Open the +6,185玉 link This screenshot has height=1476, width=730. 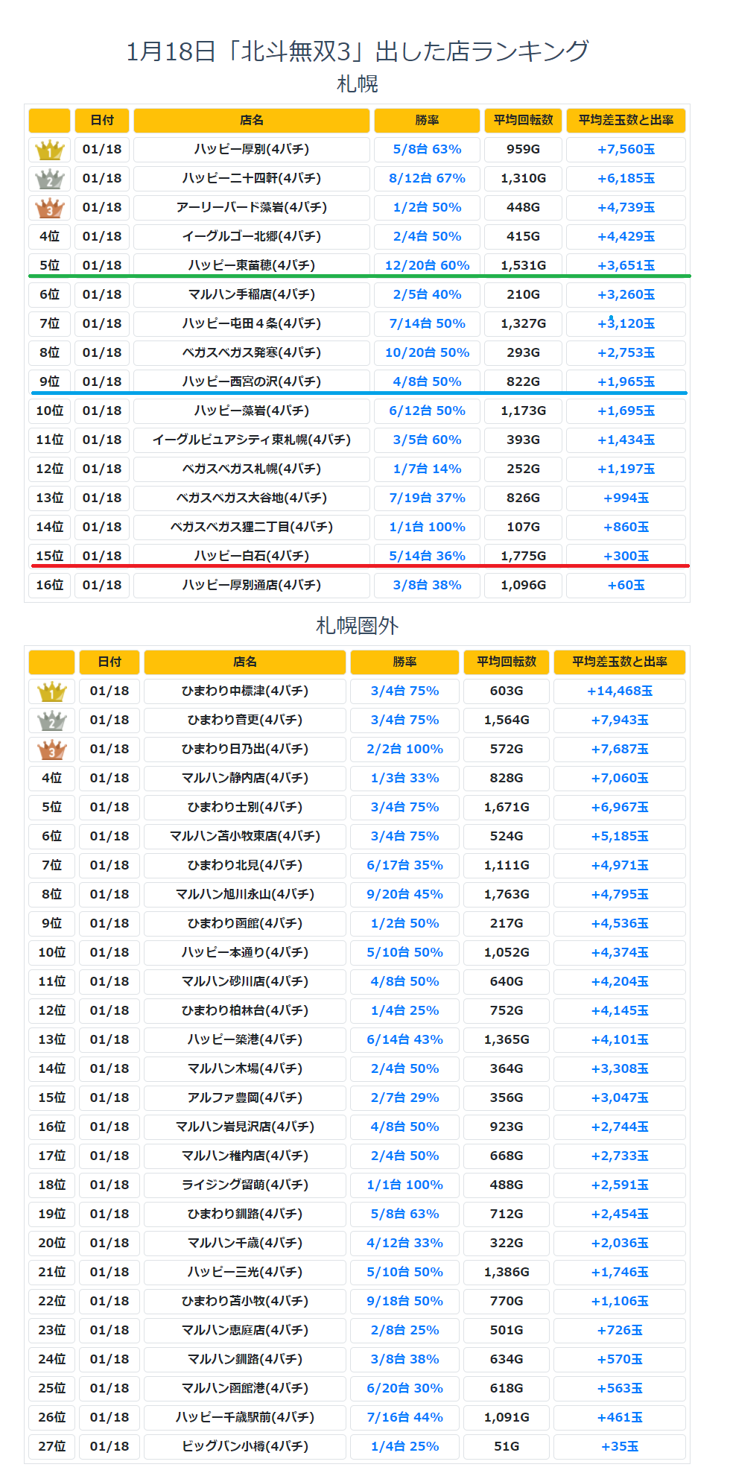[626, 178]
